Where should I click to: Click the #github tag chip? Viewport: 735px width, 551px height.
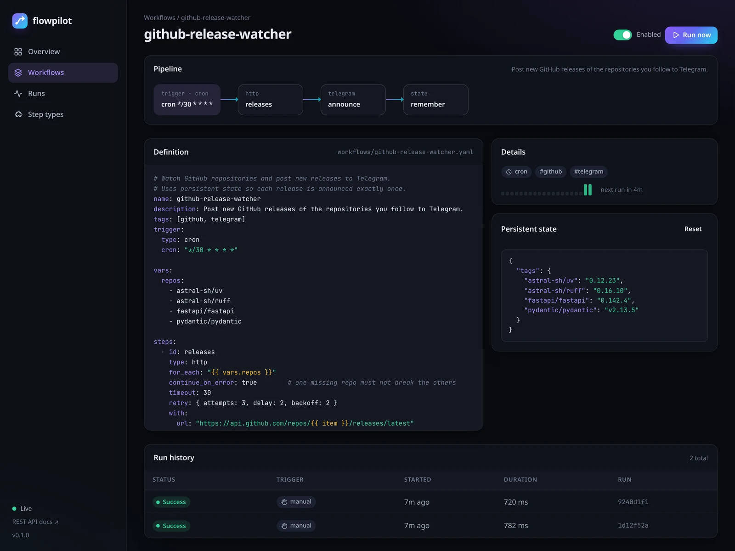(551, 172)
